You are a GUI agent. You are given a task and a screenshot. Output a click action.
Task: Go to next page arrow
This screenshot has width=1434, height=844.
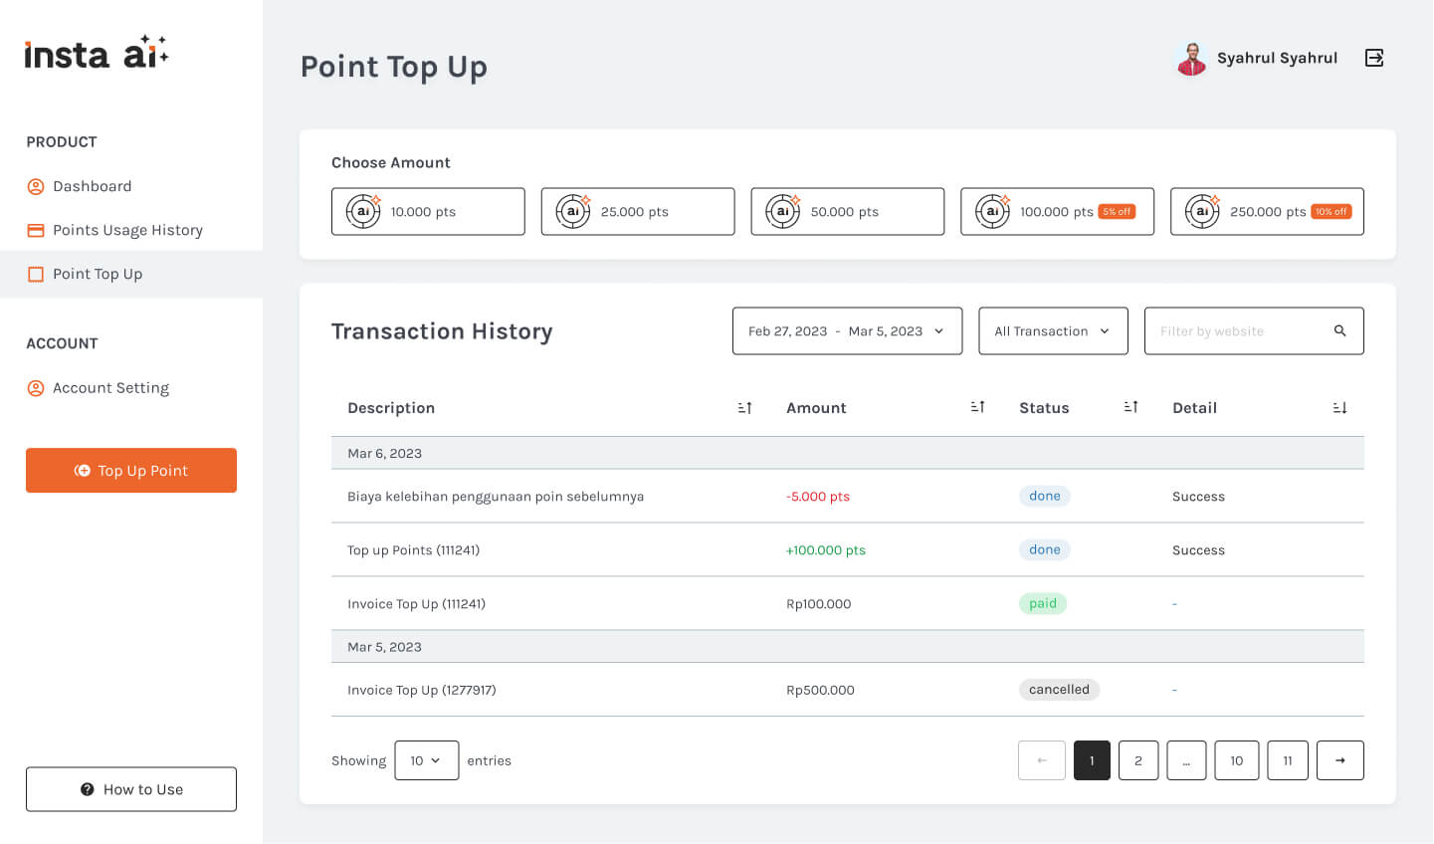[x=1340, y=760]
